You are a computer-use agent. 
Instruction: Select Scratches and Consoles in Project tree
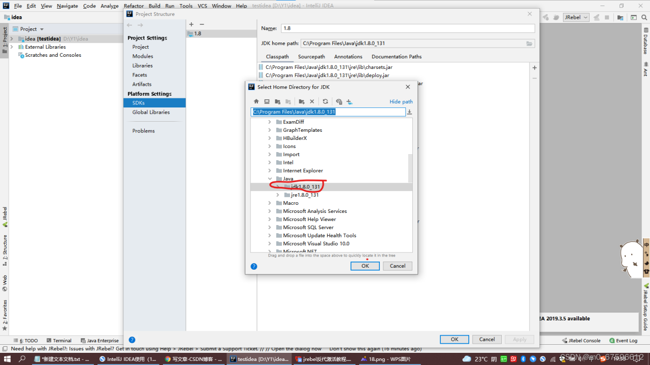pyautogui.click(x=53, y=55)
